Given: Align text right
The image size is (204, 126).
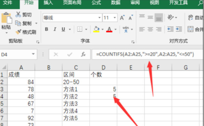Looking at the screenshot, I should (x=159, y=29).
